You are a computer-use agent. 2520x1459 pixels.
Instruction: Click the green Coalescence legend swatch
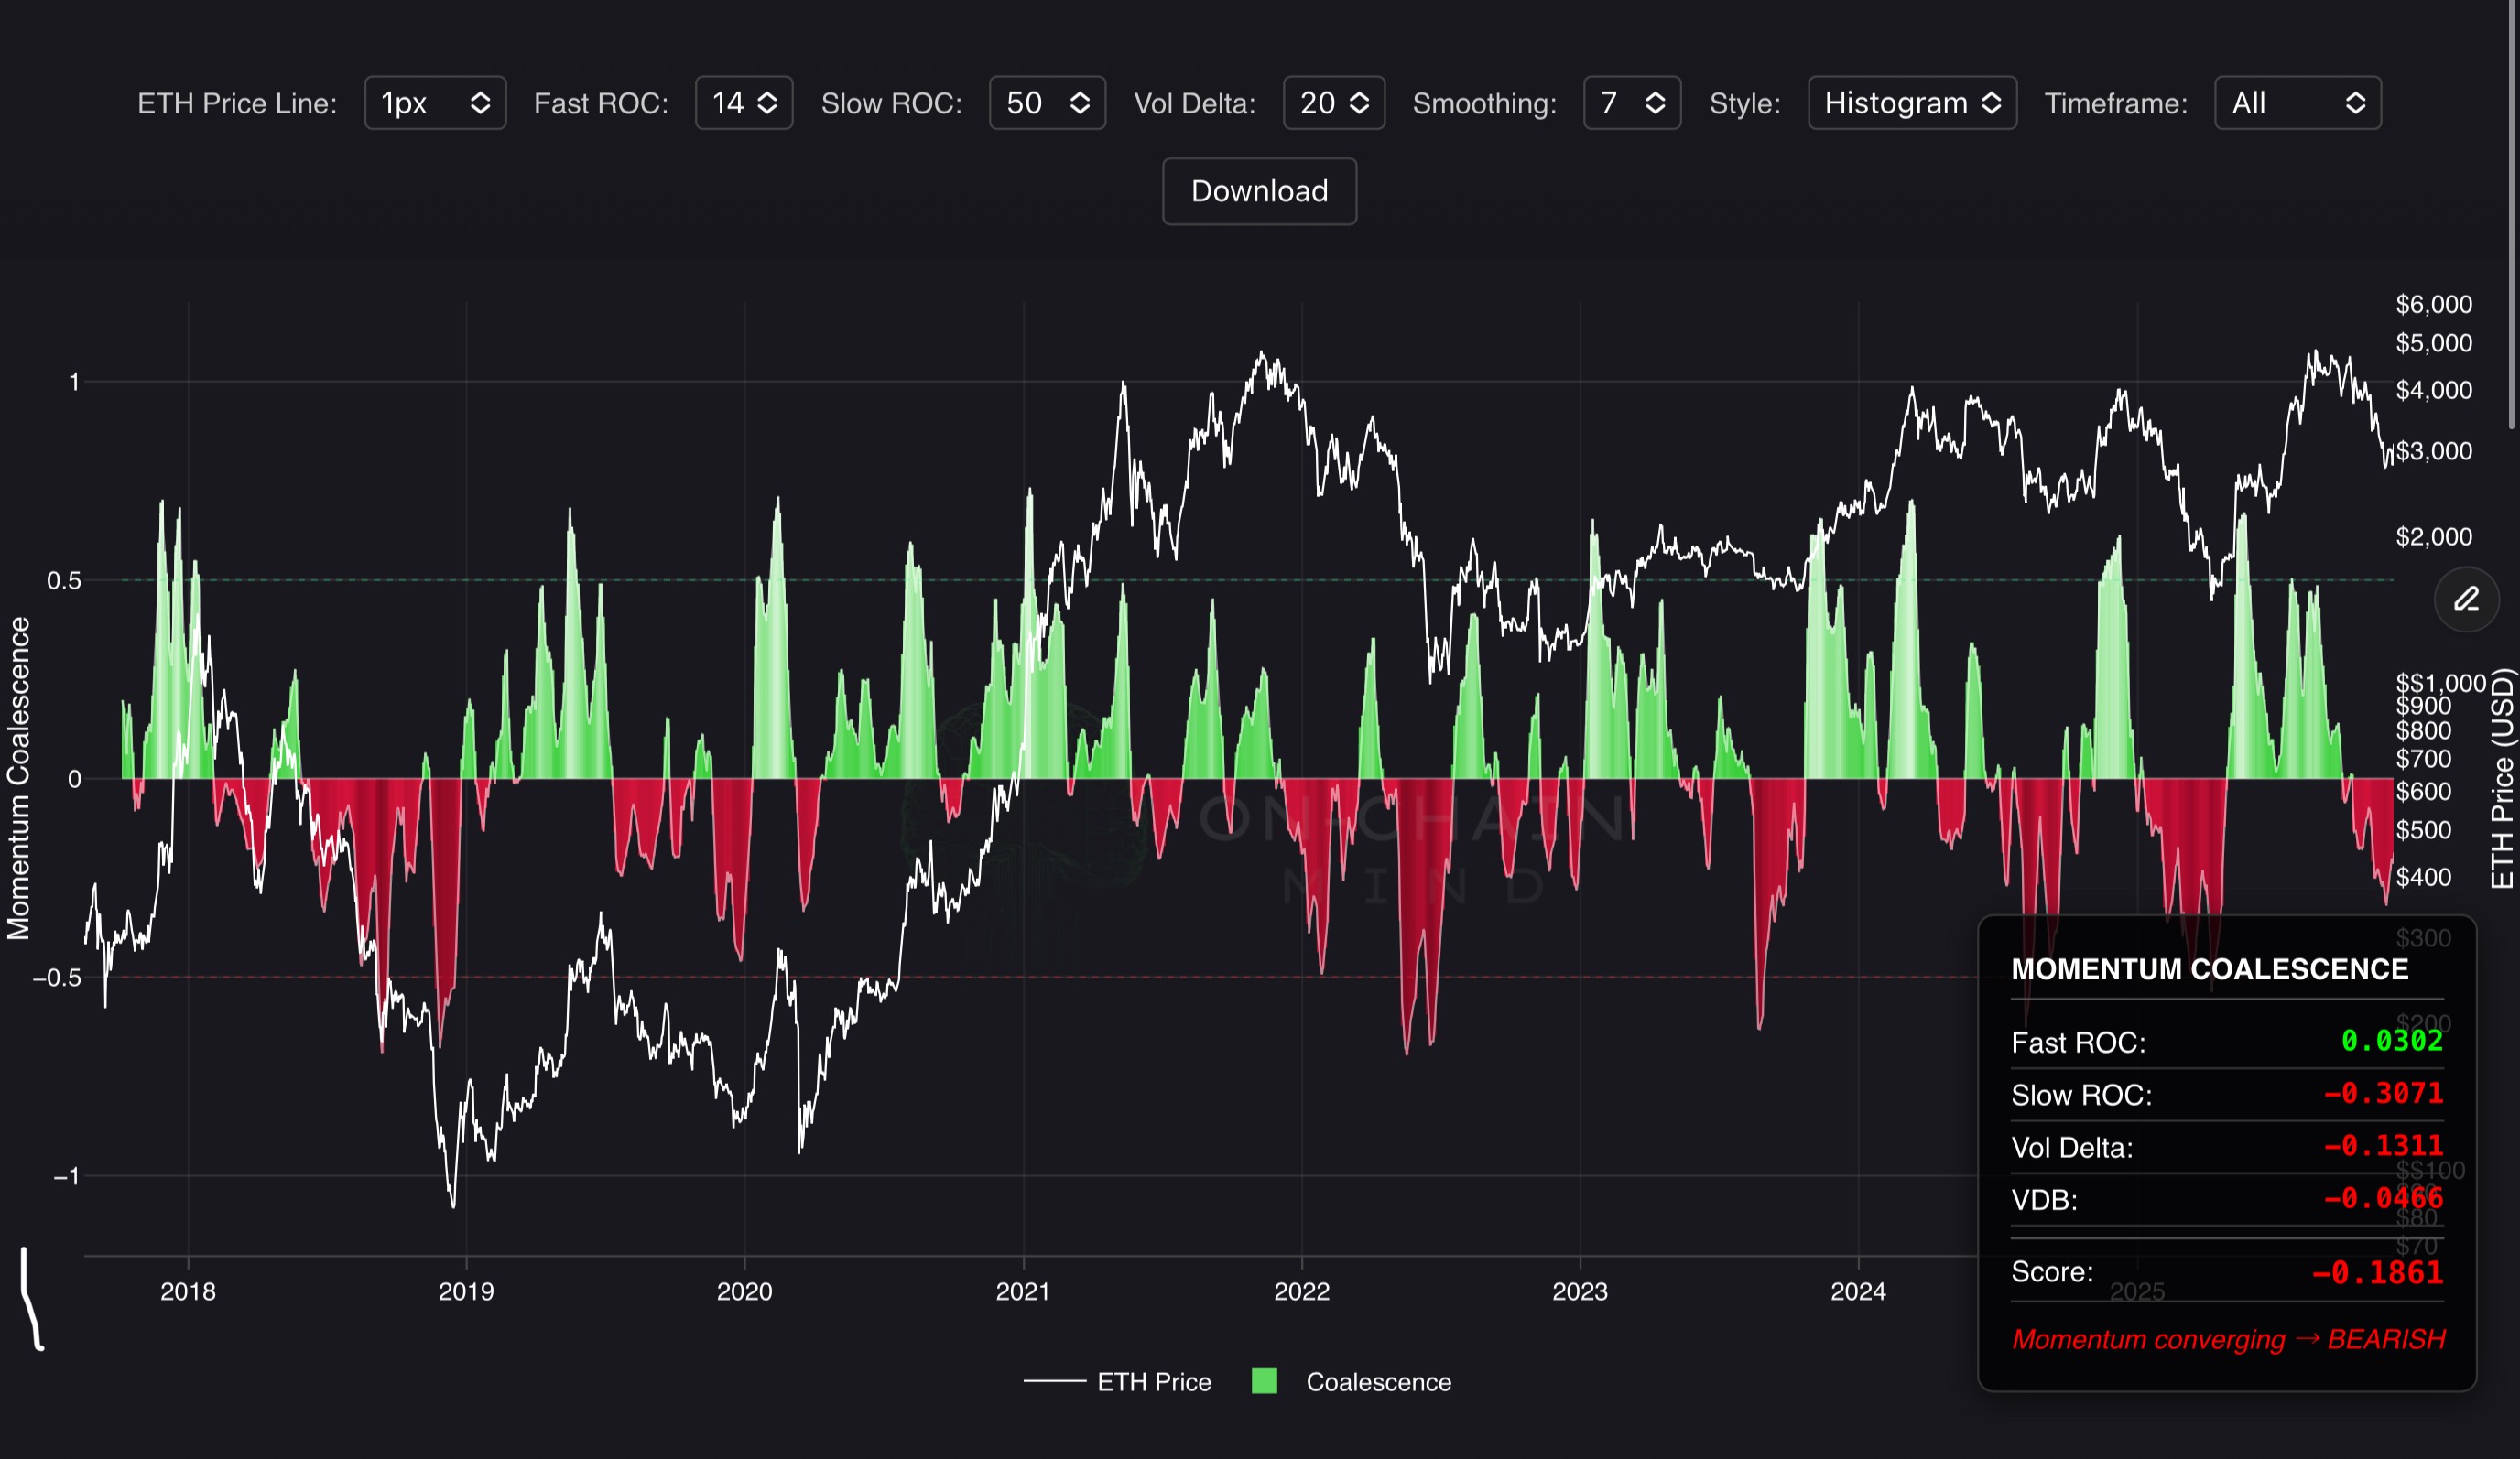1264,1381
